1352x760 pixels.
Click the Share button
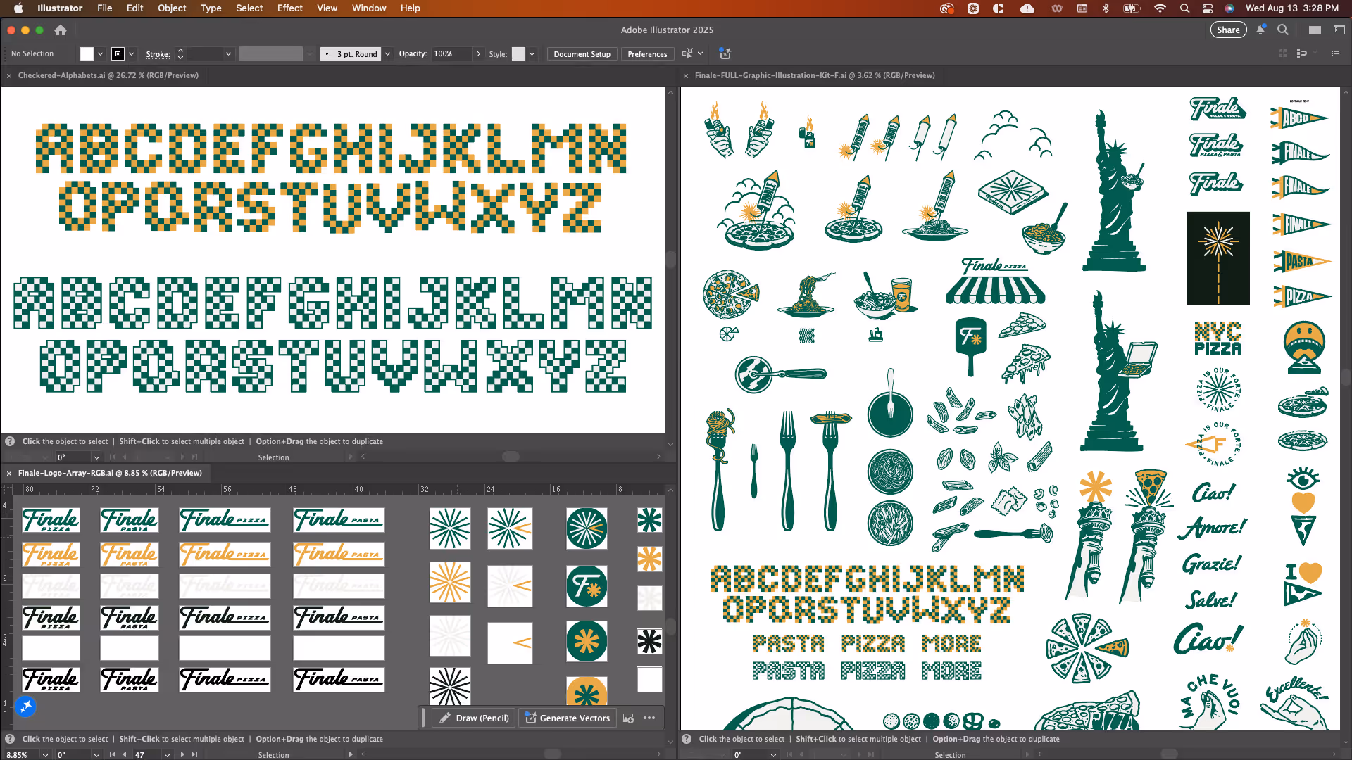point(1228,30)
